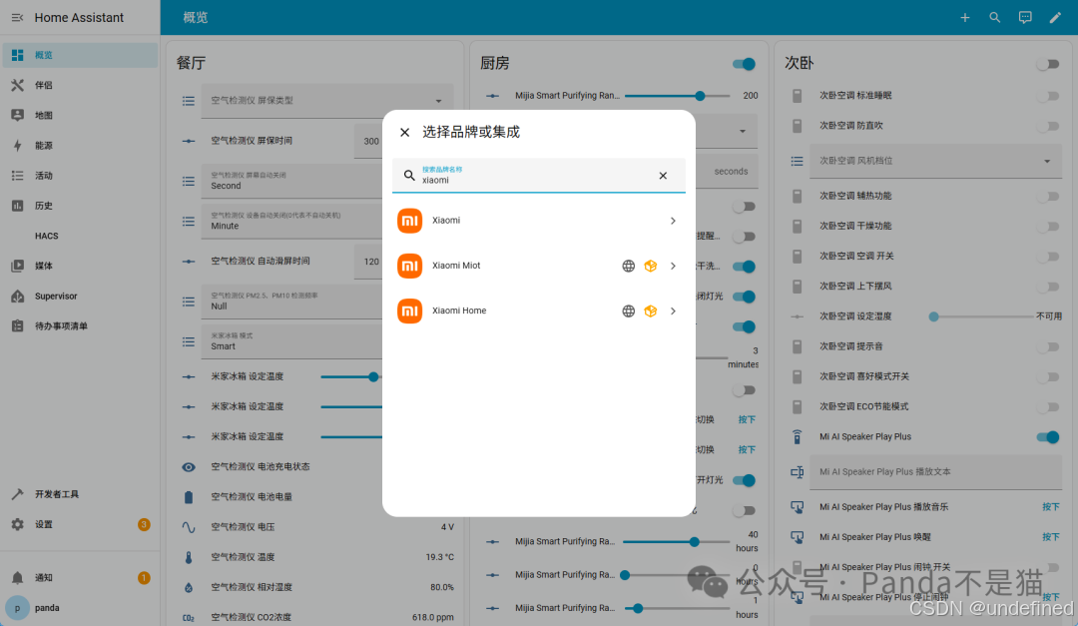
Task: Open 待办事项清单 in the sidebar
Action: click(80, 326)
